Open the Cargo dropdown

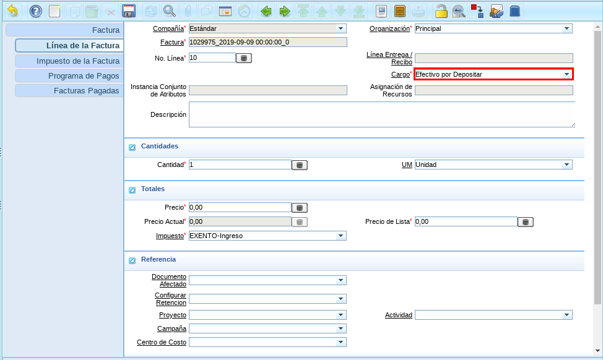click(x=566, y=74)
